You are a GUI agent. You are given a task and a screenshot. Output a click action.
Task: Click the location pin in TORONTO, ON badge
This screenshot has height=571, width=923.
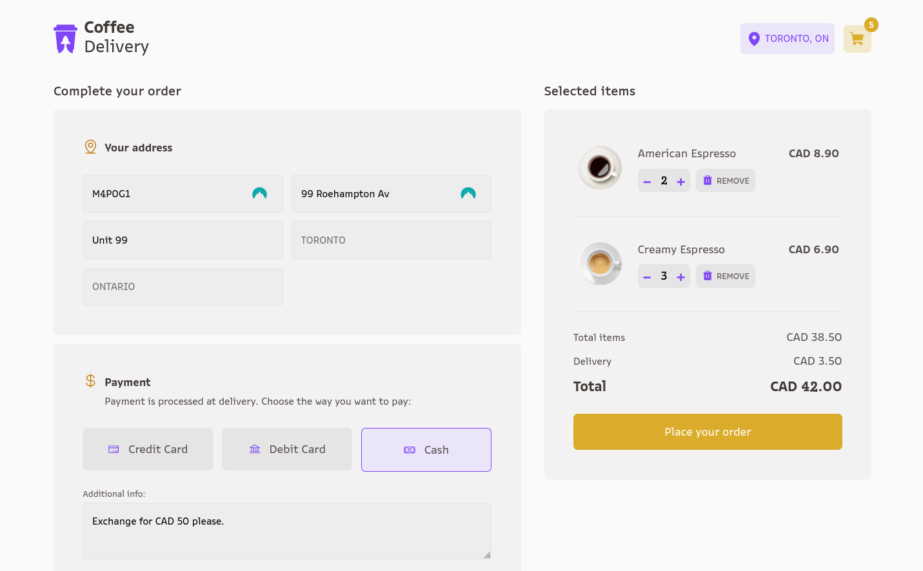tap(753, 39)
